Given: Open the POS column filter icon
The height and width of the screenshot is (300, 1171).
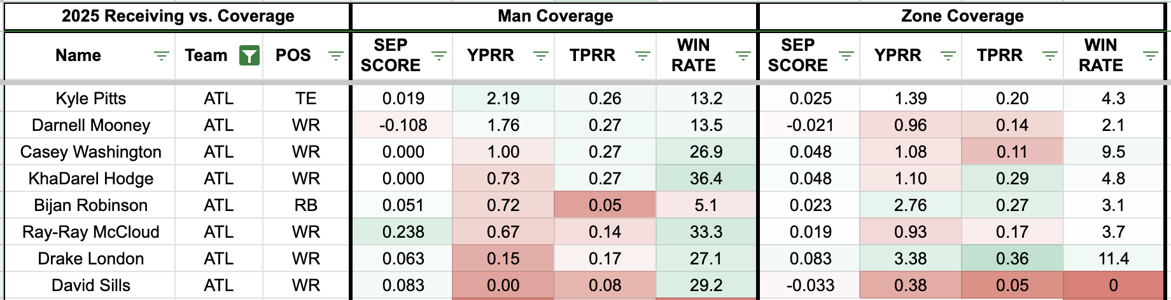Looking at the screenshot, I should (x=335, y=56).
